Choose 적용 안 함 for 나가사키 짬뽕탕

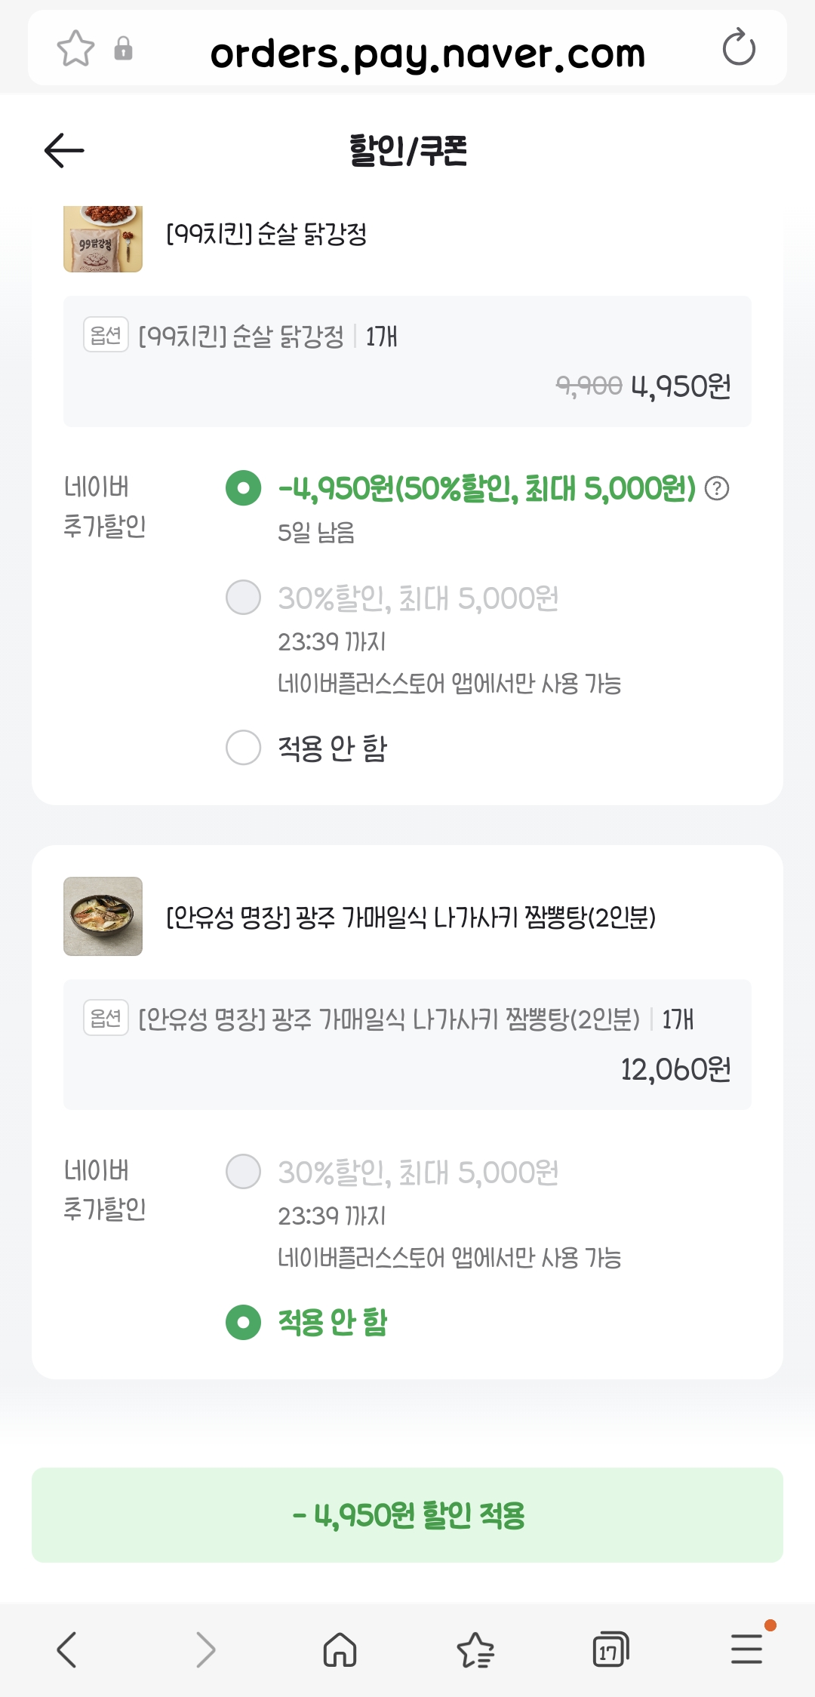(x=244, y=1322)
